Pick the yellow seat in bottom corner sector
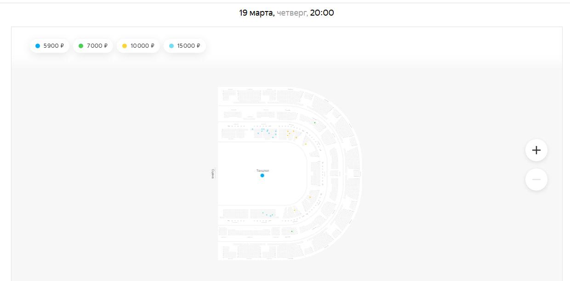570x281 pixels. pyautogui.click(x=294, y=210)
